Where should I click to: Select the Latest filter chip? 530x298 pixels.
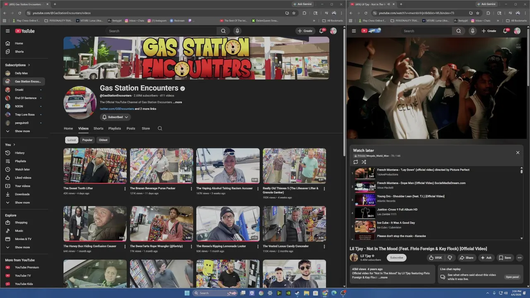72,140
